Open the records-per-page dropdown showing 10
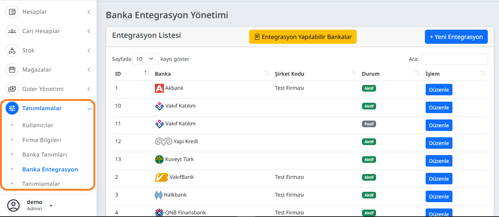 pyautogui.click(x=145, y=59)
